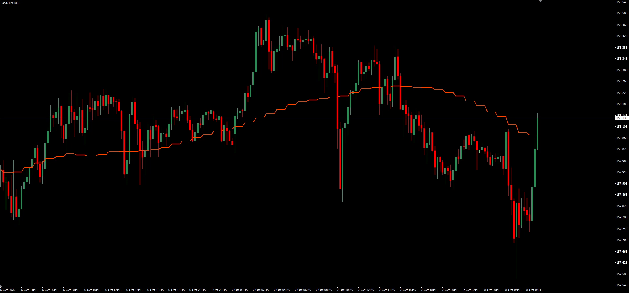Click the 158.265 price scale label

point(621,81)
